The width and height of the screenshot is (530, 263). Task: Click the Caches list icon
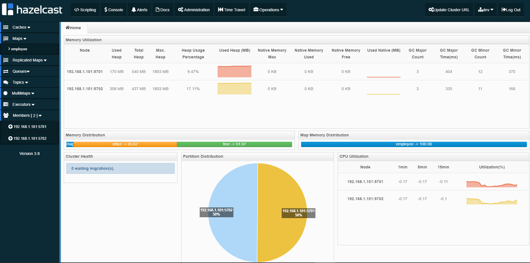6,27
